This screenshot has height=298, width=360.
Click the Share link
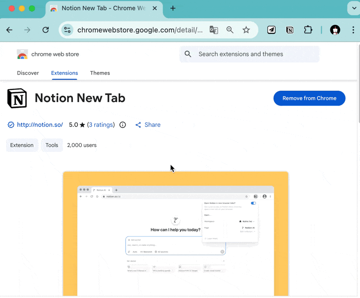coord(148,125)
